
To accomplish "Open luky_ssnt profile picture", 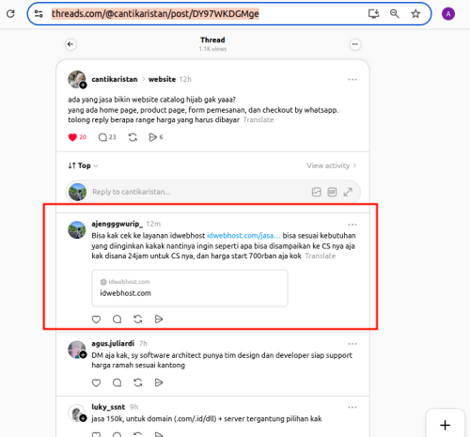I will (x=77, y=414).
